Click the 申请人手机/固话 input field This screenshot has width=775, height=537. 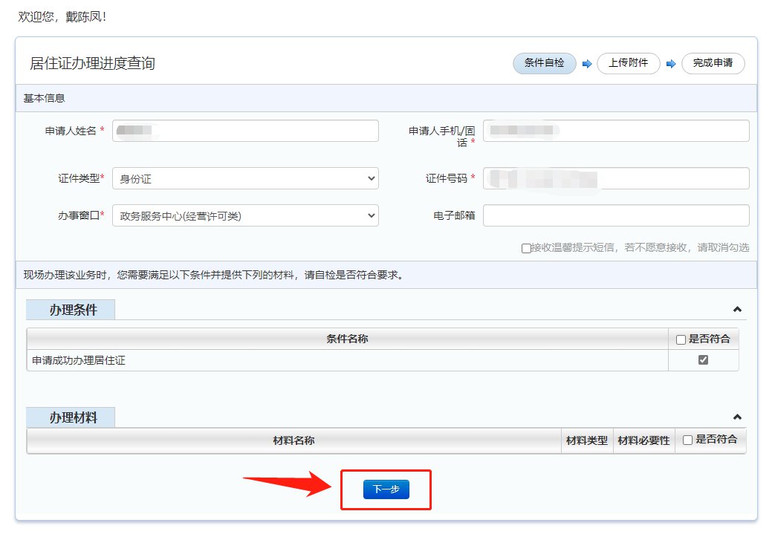pyautogui.click(x=616, y=131)
